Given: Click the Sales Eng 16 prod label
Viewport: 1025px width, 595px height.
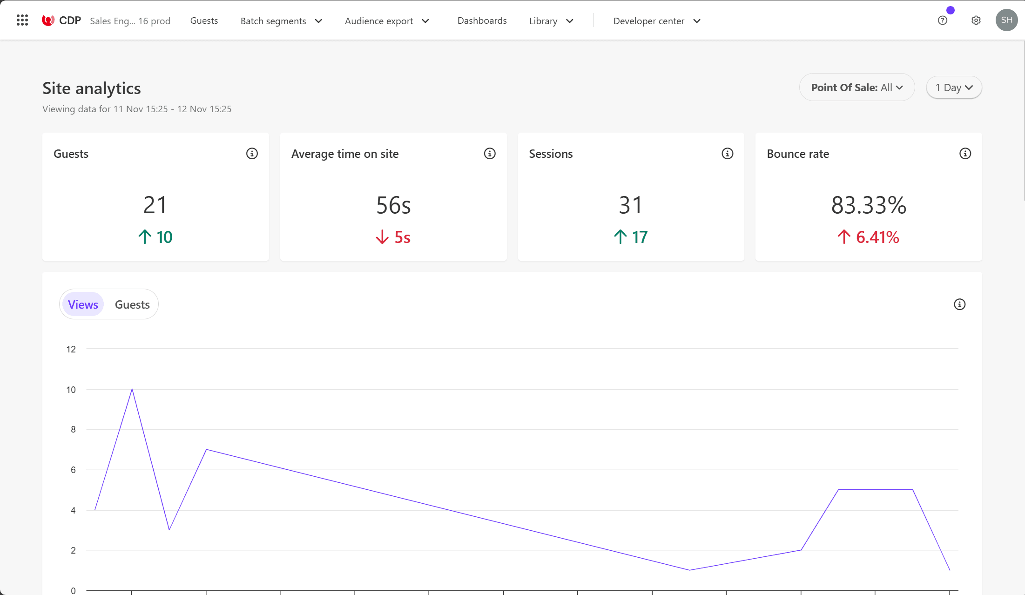Looking at the screenshot, I should click(130, 21).
